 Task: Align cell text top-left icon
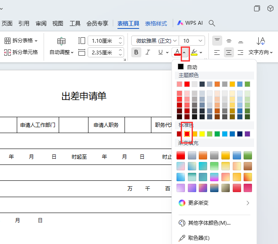pos(217,41)
